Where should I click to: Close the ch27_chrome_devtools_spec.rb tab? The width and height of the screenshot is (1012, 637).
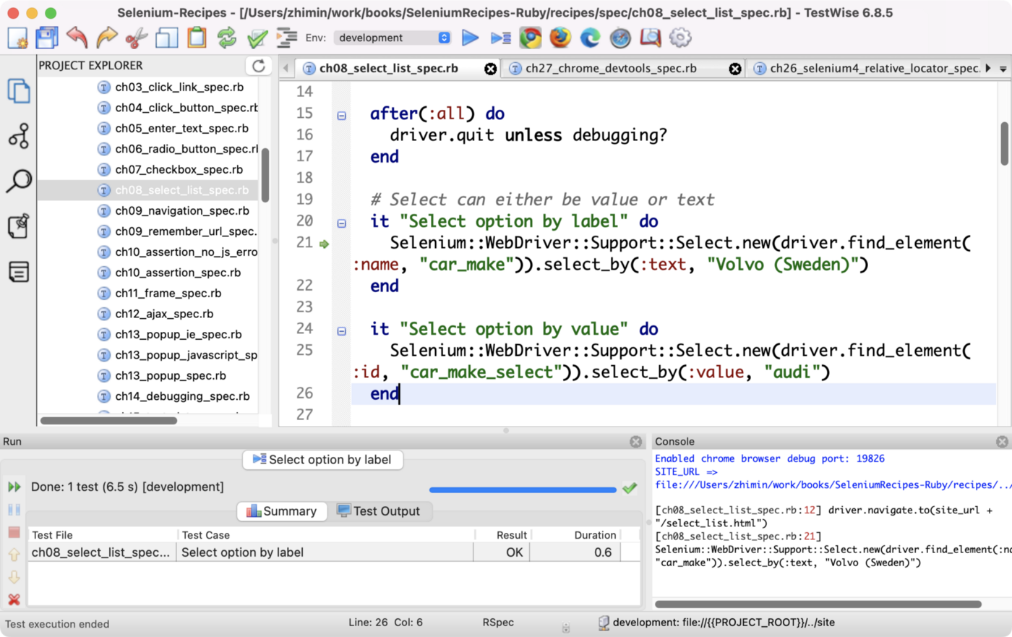tap(735, 69)
